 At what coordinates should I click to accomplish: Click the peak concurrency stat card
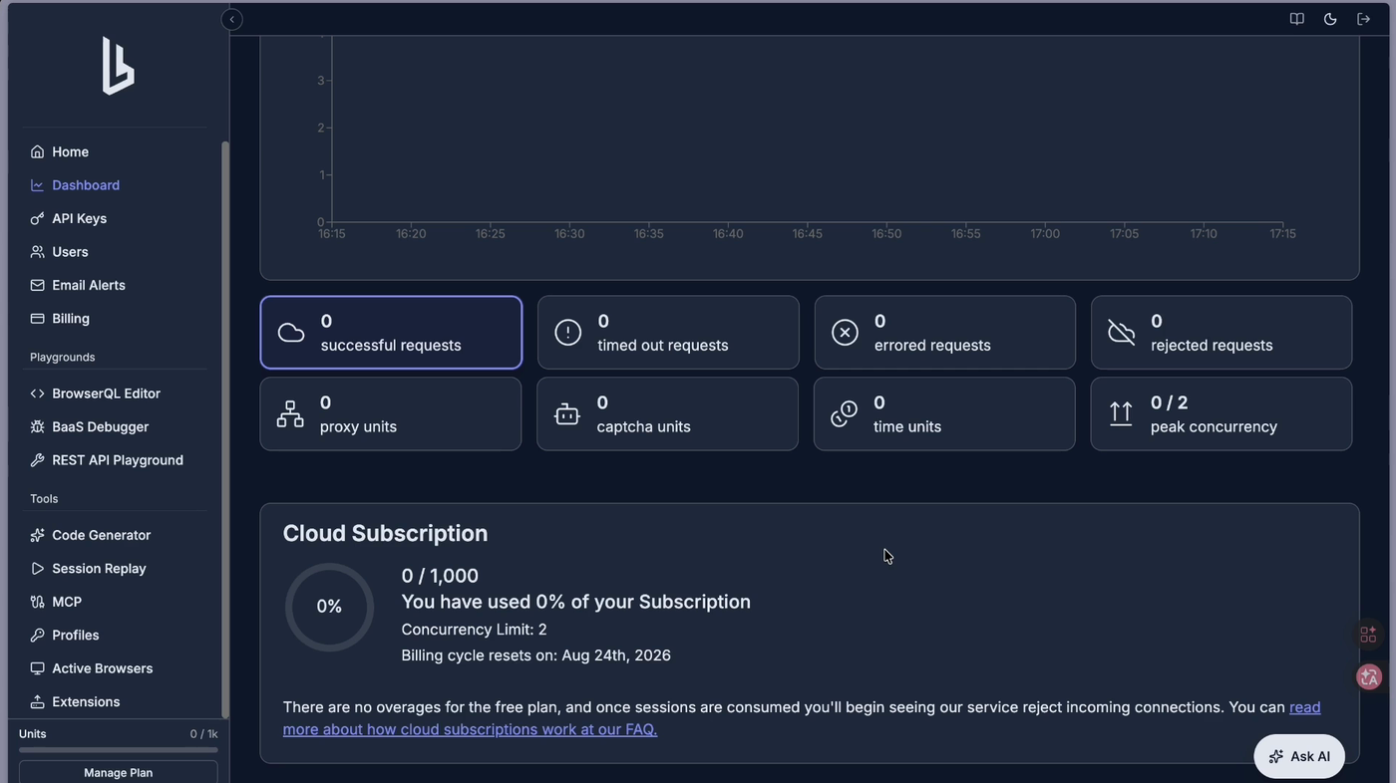[1221, 413]
